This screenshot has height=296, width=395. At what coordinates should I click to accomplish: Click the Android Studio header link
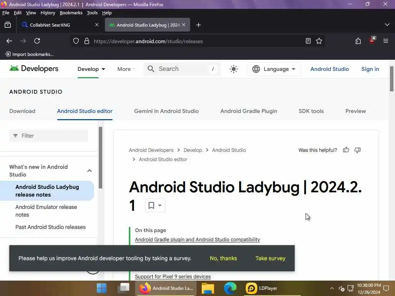coord(329,69)
